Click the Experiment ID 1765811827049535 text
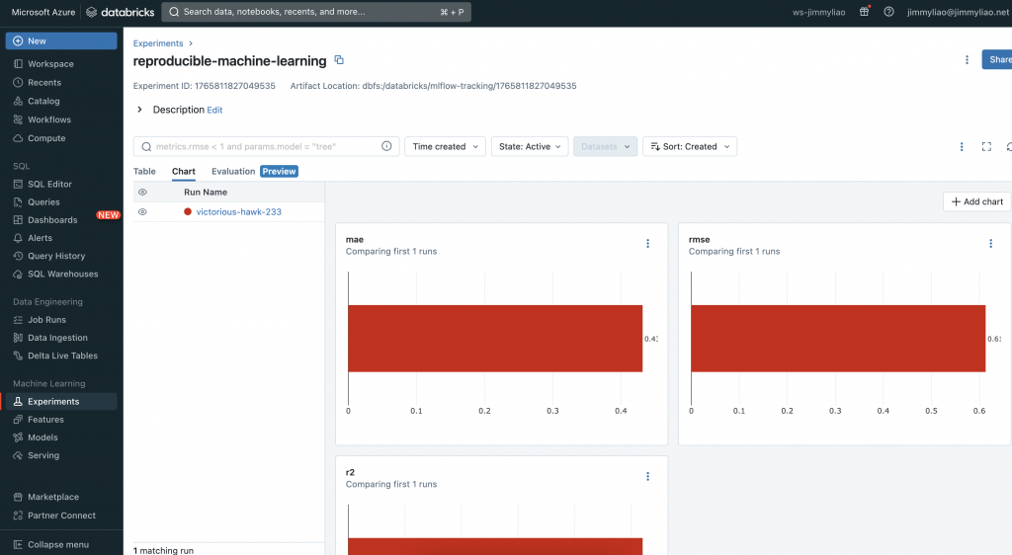1012x555 pixels. (x=204, y=86)
